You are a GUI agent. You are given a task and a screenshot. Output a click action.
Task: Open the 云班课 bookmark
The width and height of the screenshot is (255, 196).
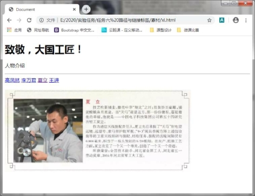tap(122, 30)
